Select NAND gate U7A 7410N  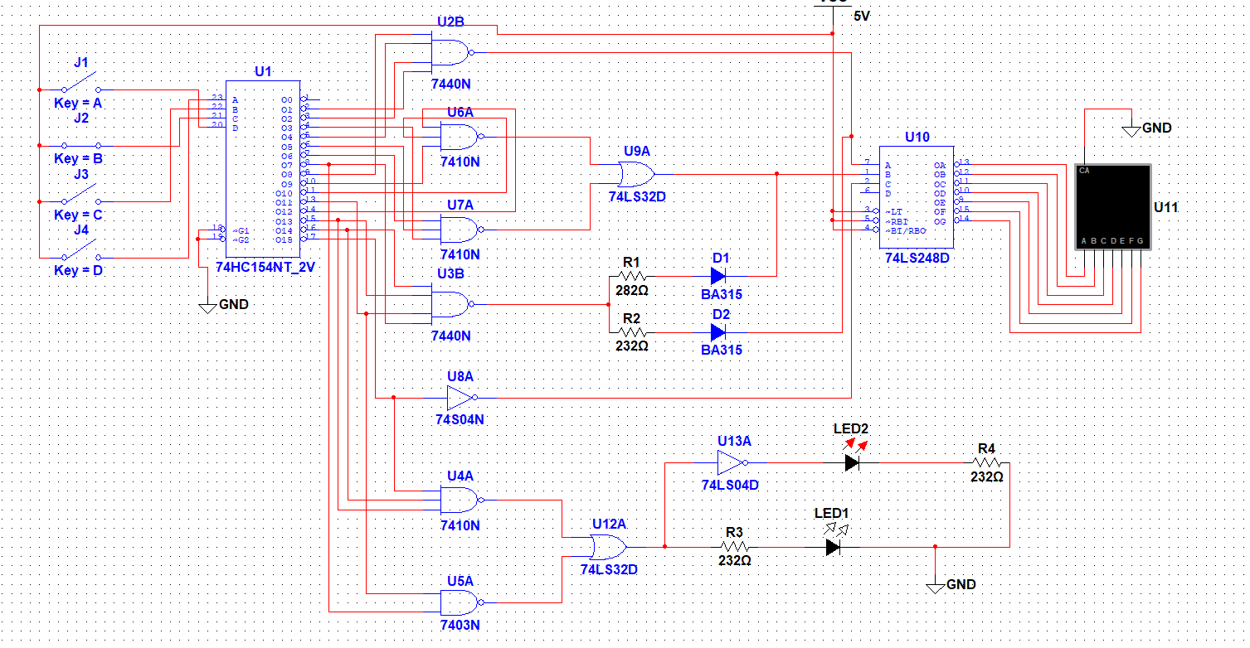(461, 229)
